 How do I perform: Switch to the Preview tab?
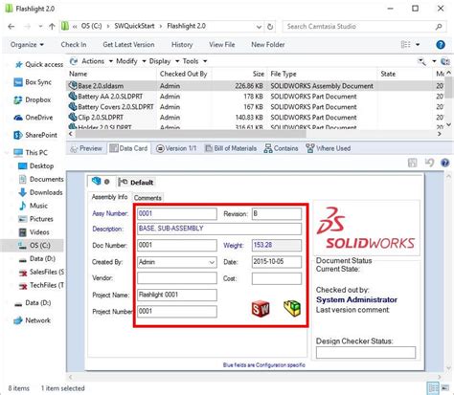[x=86, y=148]
